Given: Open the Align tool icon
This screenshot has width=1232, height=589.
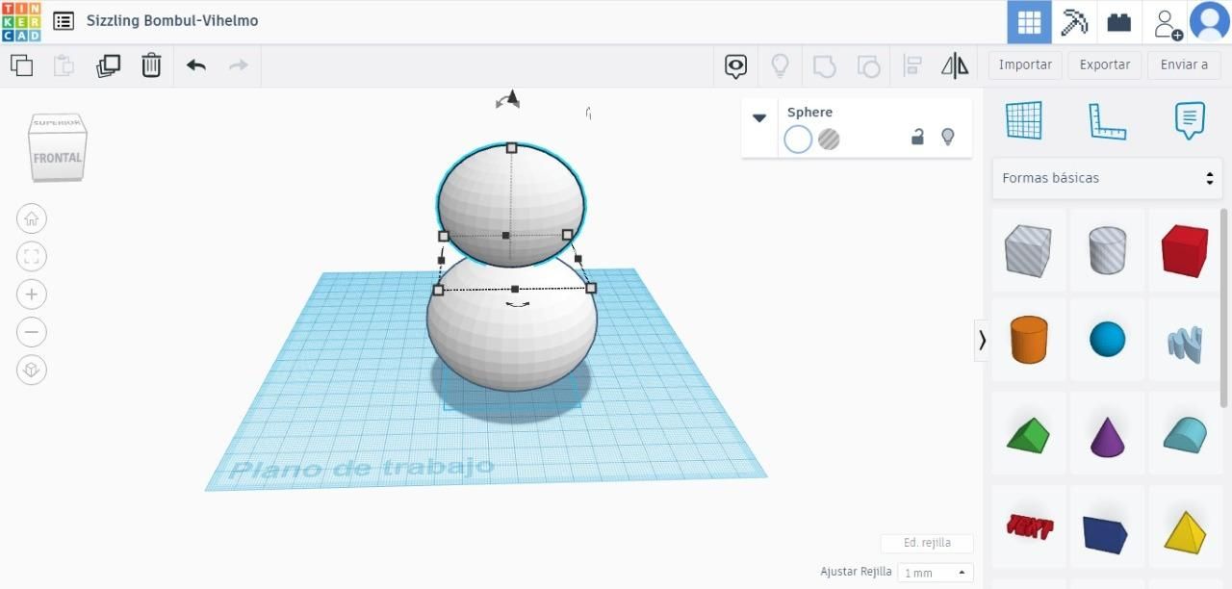Looking at the screenshot, I should click(x=912, y=65).
